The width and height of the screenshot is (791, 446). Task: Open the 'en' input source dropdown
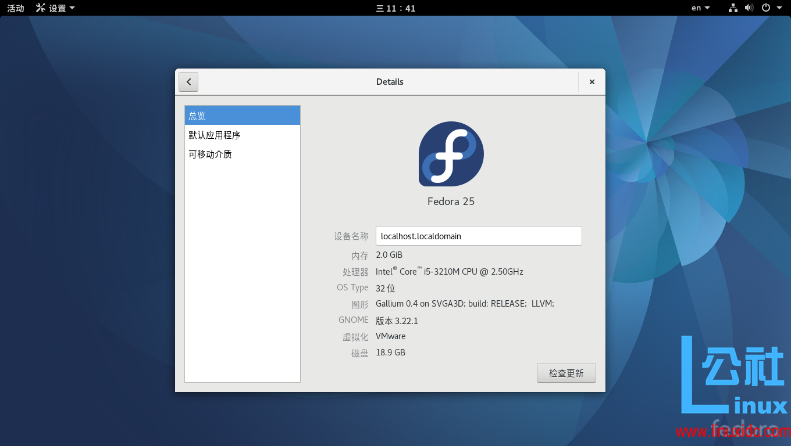coord(701,8)
